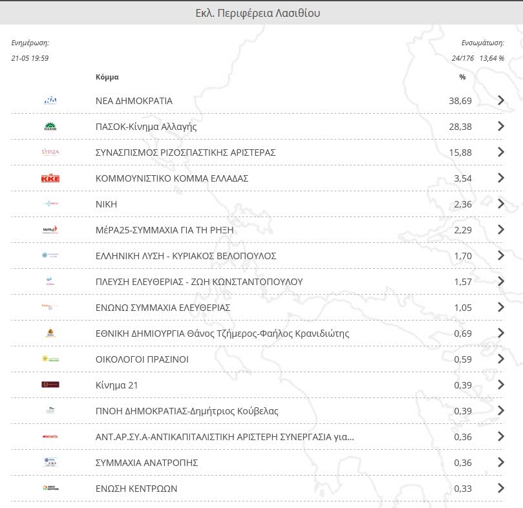Click the Enosi Kentroon logo
523x508 pixels.
[x=50, y=488]
